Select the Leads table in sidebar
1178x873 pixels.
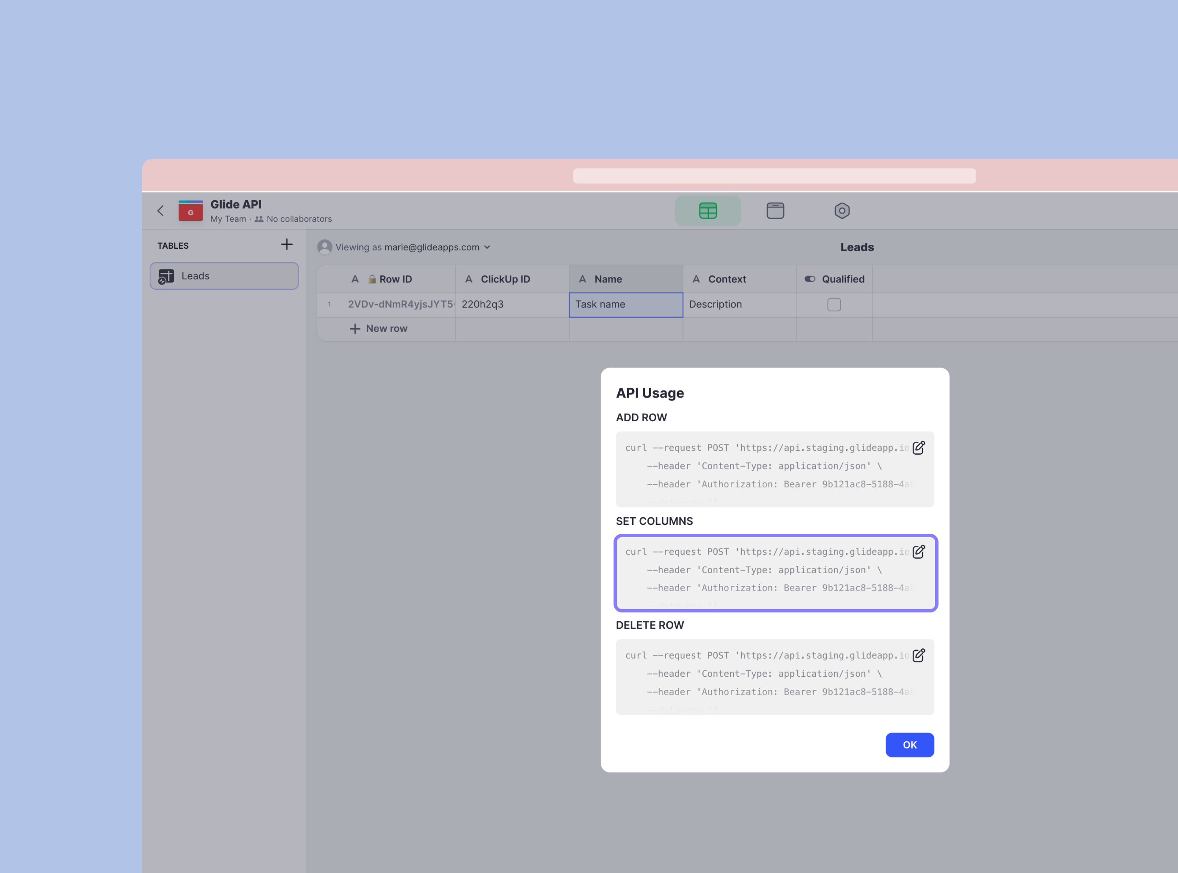[224, 276]
